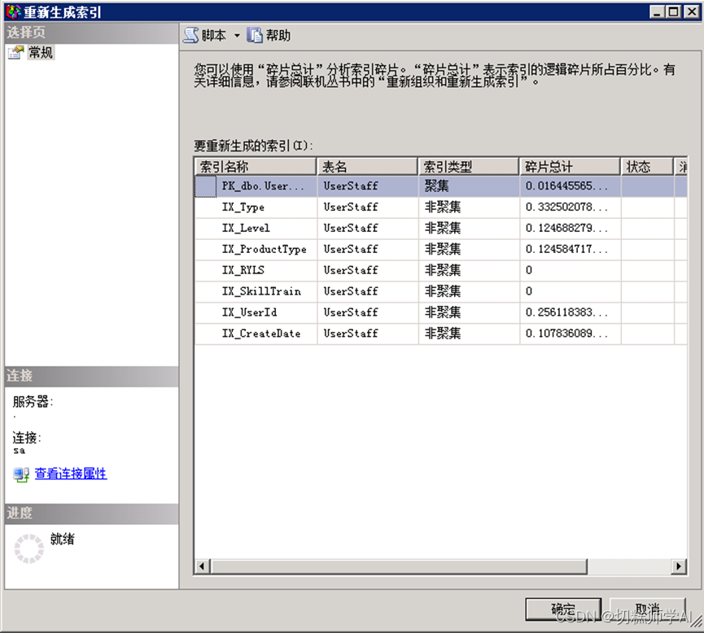Click the app icon in title bar
Screen dimensions: 704x633
(x=14, y=11)
